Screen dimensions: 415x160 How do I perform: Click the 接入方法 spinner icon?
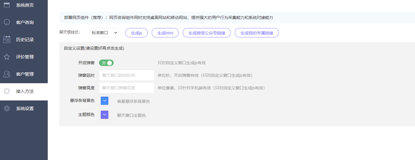click(6, 91)
